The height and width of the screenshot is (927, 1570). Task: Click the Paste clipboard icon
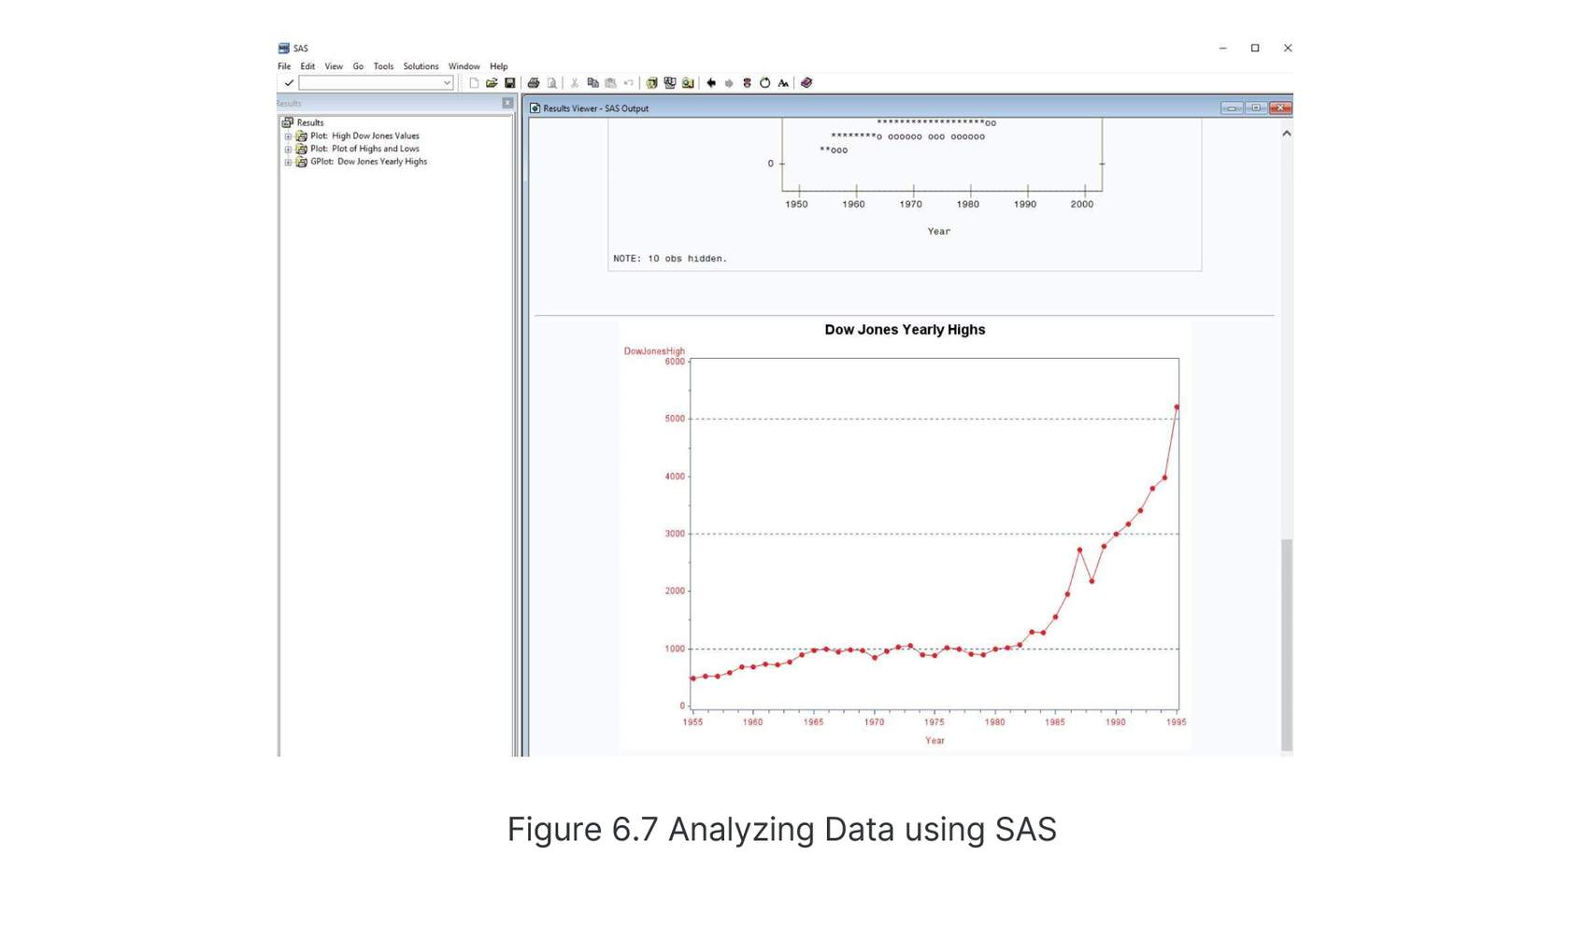[x=610, y=83]
